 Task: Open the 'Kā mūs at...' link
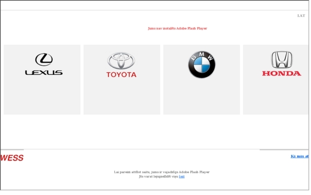coord(300,156)
